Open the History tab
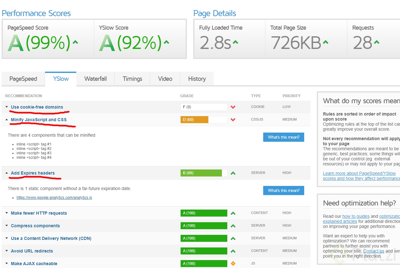Viewport: 400px width, 268px height. (x=197, y=79)
